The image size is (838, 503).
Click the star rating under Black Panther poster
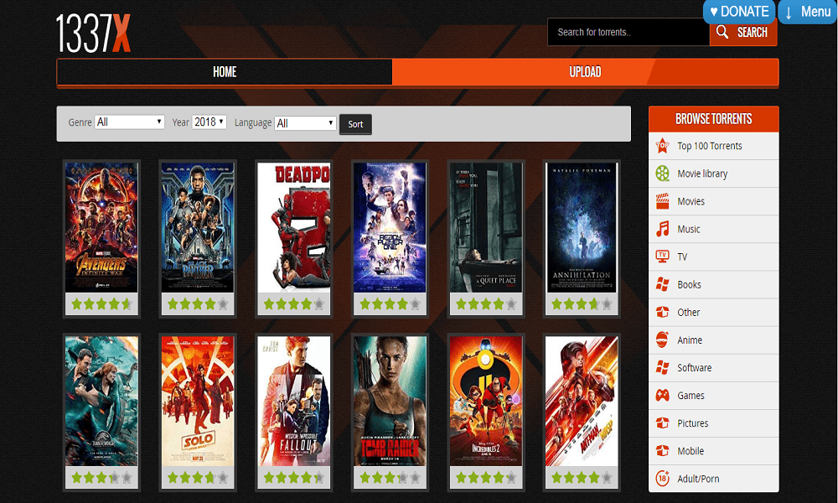[x=198, y=304]
